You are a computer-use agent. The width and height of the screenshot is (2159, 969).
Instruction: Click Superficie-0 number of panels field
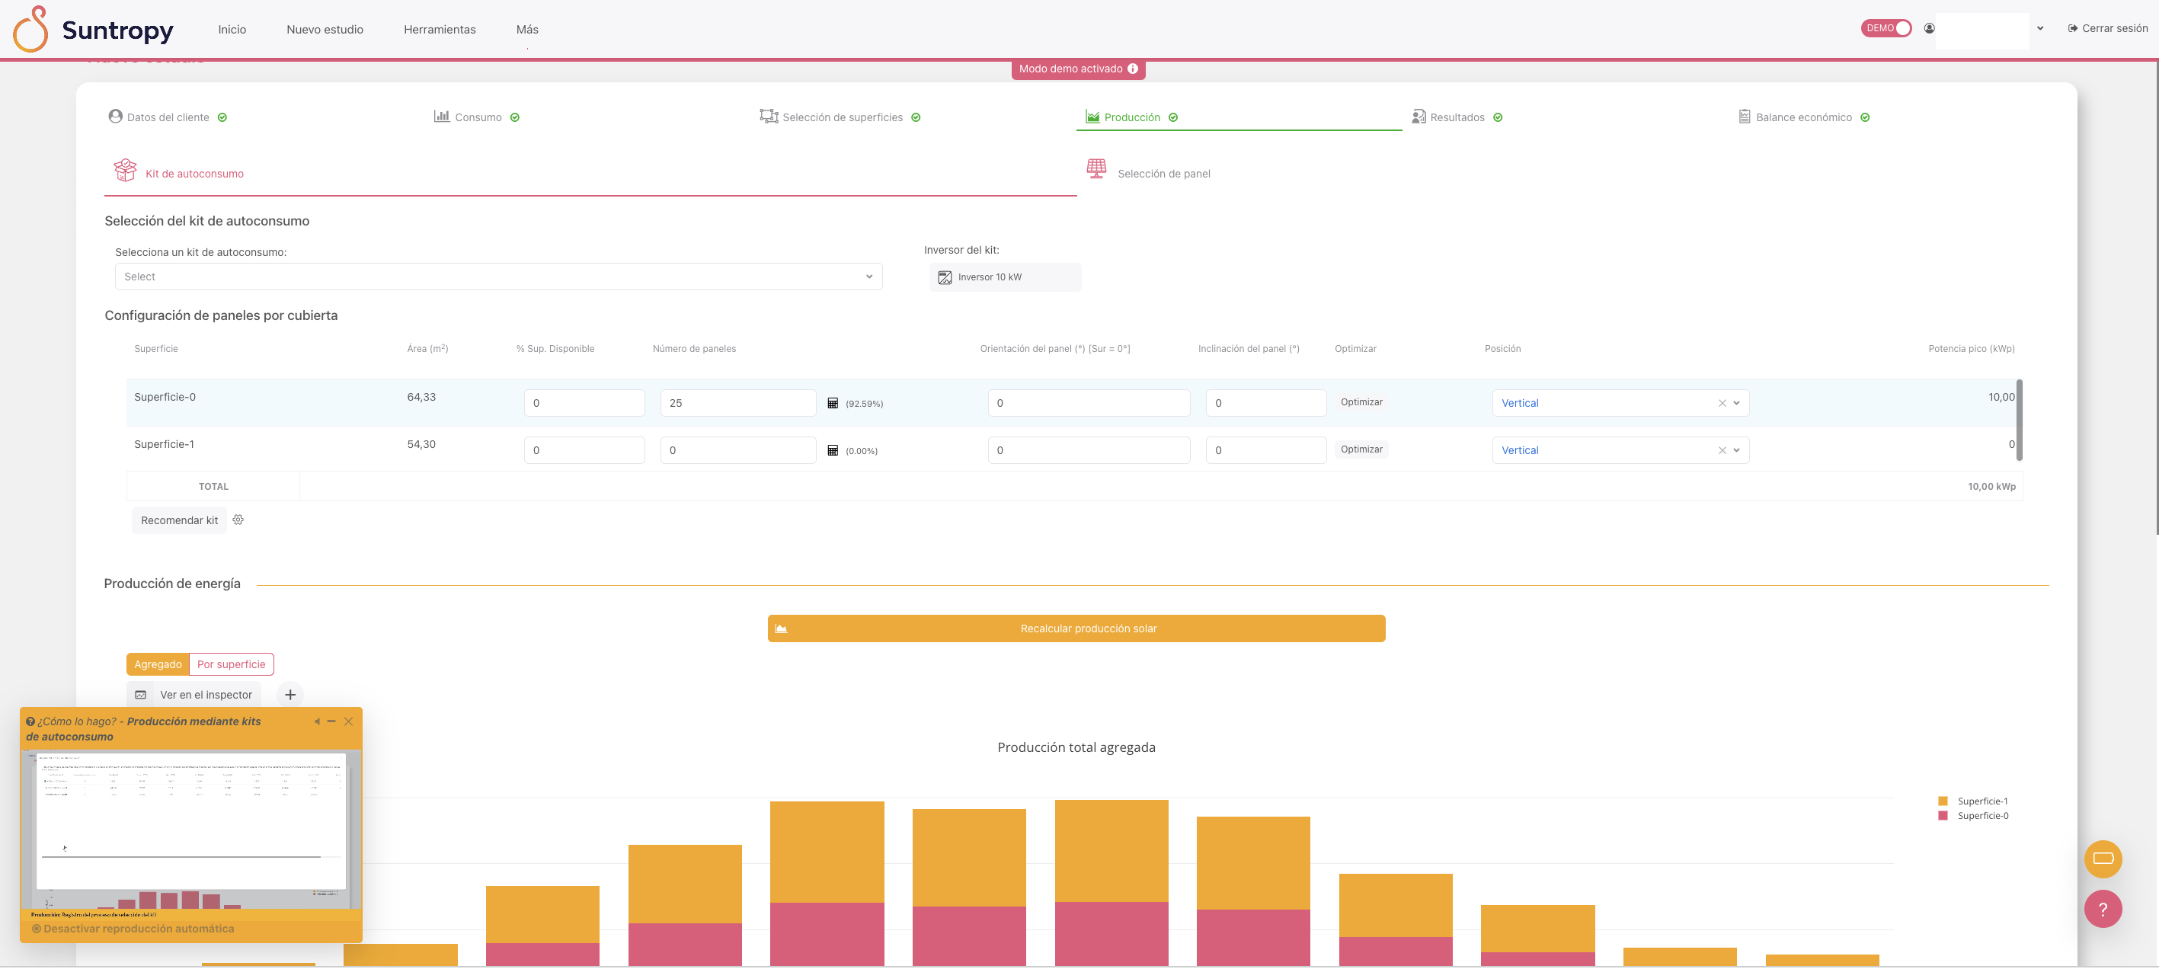click(x=737, y=403)
